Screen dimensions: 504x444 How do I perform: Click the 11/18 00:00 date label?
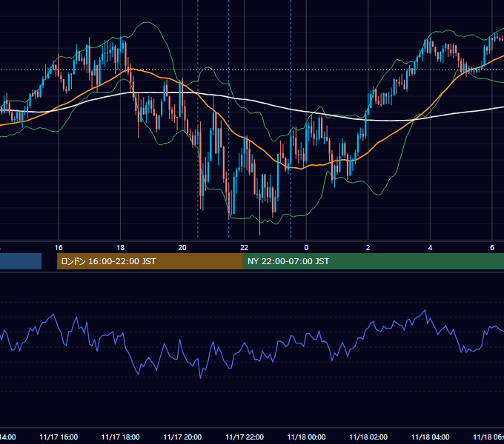(x=306, y=437)
